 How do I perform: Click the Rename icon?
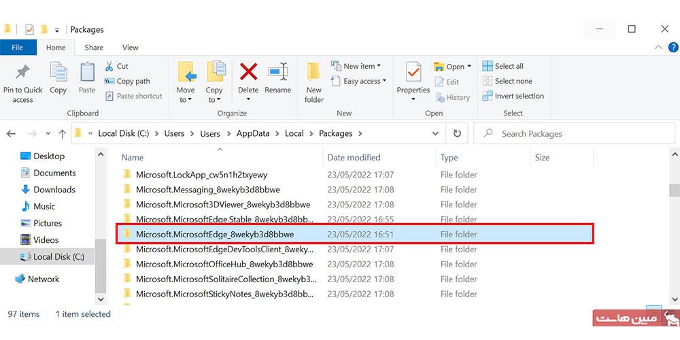pos(278,71)
